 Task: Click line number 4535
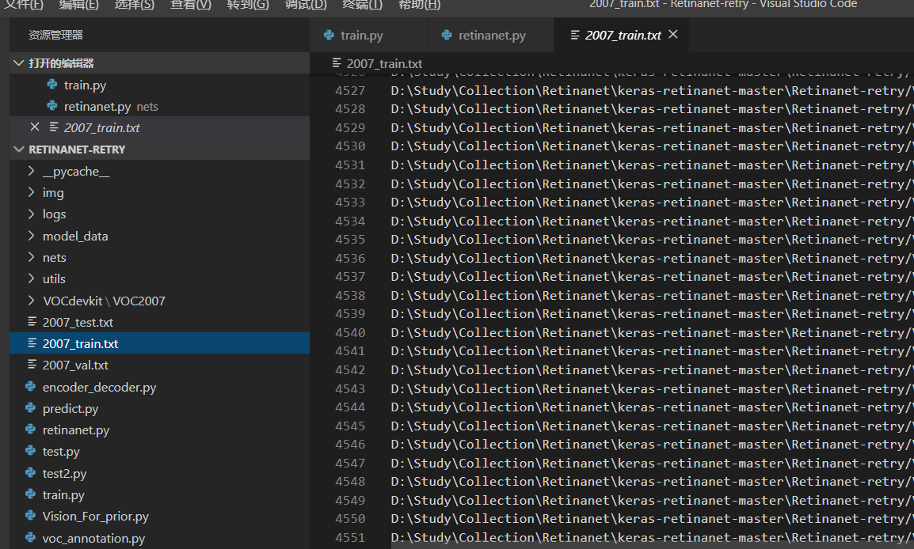[350, 240]
